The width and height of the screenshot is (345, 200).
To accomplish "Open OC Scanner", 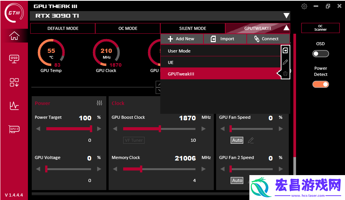I will pyautogui.click(x=321, y=28).
